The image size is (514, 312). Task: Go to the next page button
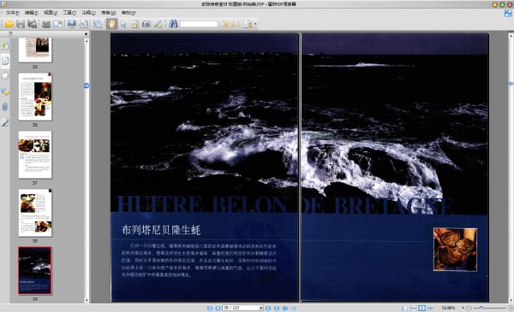[268, 308]
